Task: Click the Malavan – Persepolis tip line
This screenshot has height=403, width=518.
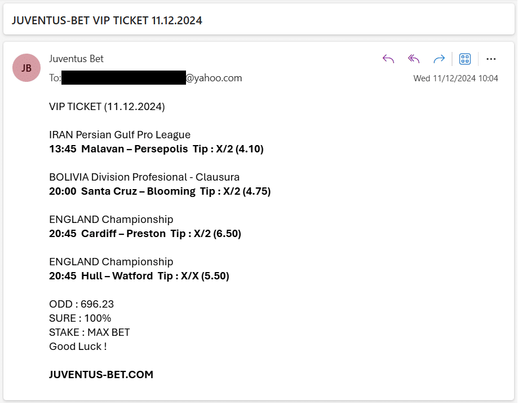Action: click(156, 149)
